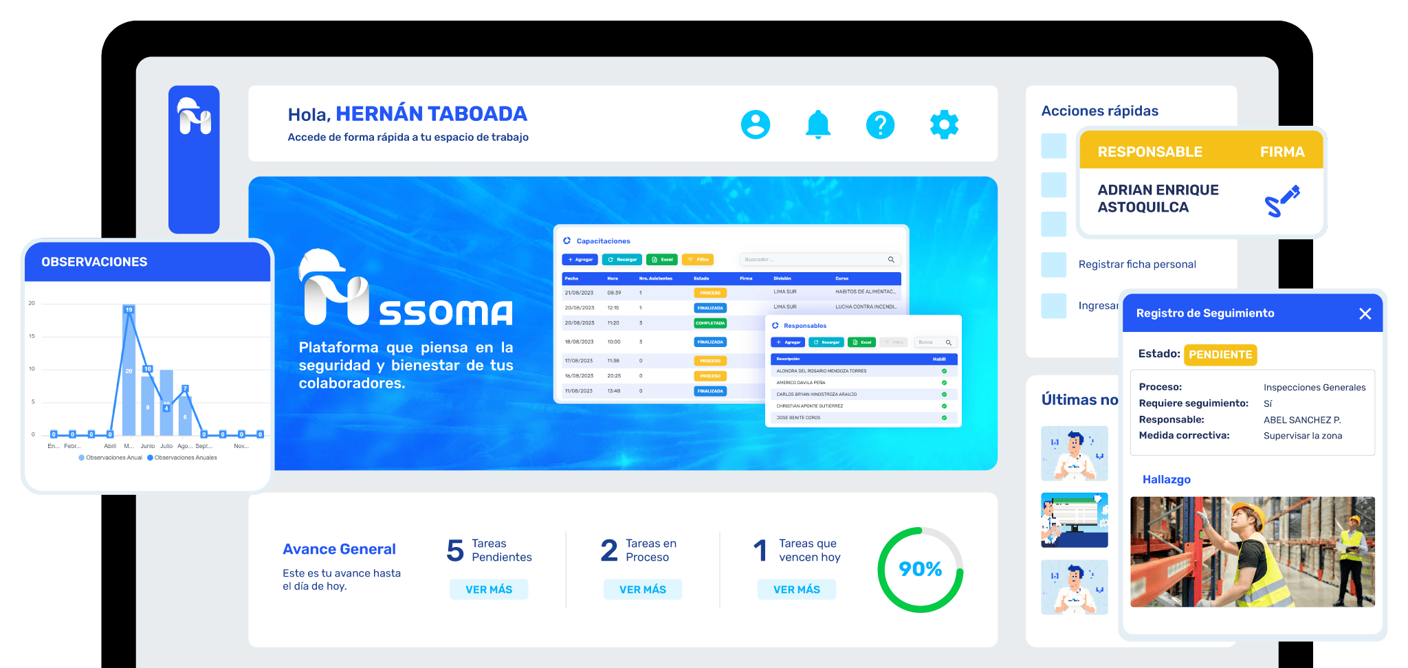Click the PENDIENTE status badge

click(1220, 355)
